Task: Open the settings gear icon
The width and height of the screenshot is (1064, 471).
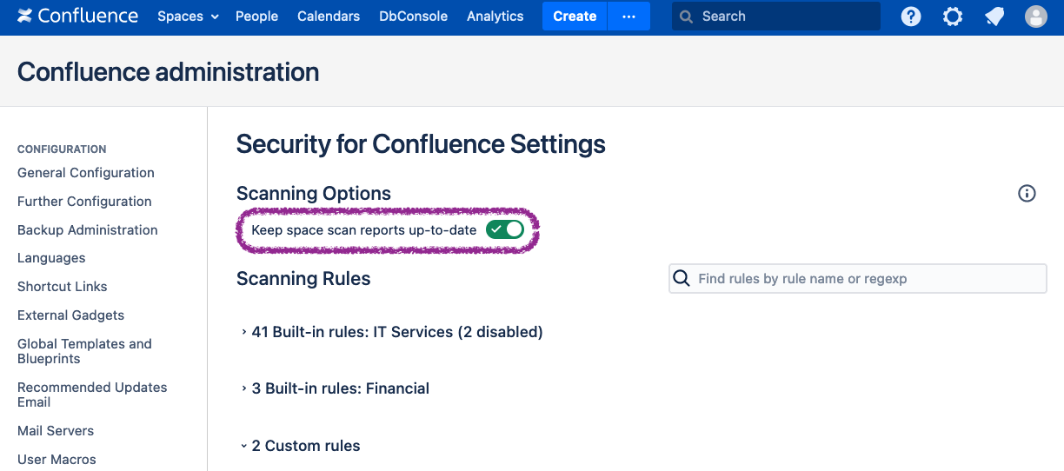Action: [953, 17]
